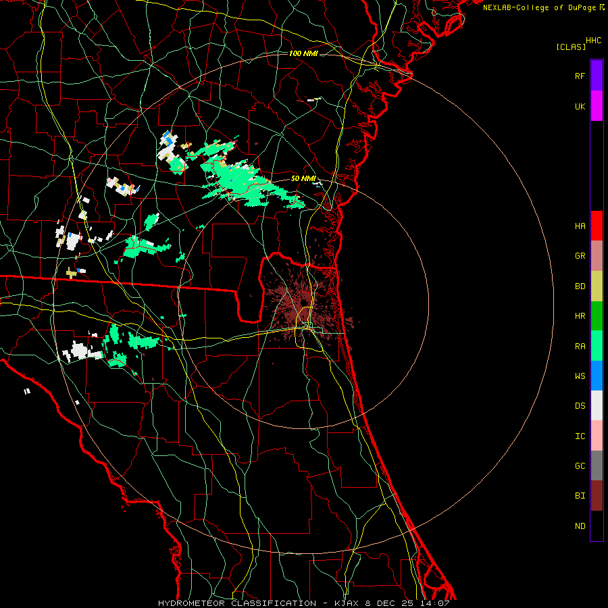Click the UK magenta legend swatch
Viewport: 608px width, 608px height.
click(x=597, y=106)
